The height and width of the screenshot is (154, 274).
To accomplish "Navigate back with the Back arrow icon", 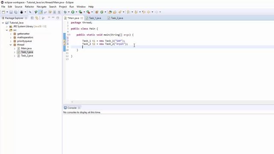I will pos(149,12).
